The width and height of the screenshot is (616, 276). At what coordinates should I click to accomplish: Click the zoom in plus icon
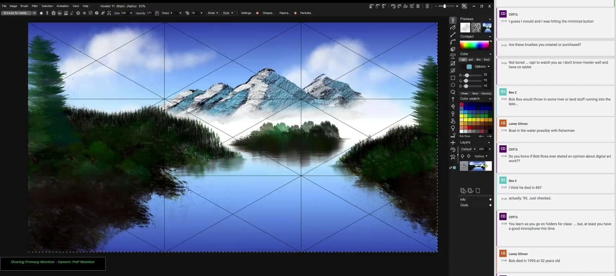click(457, 6)
